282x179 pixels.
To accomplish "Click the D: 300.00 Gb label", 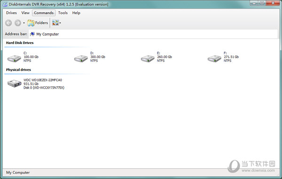I will [98, 57].
